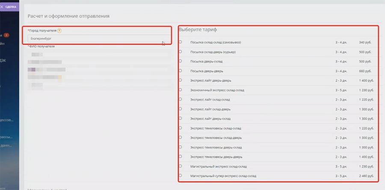
Task: Pick the Посылка дверь-дверь tariff option
Action: [180, 70]
